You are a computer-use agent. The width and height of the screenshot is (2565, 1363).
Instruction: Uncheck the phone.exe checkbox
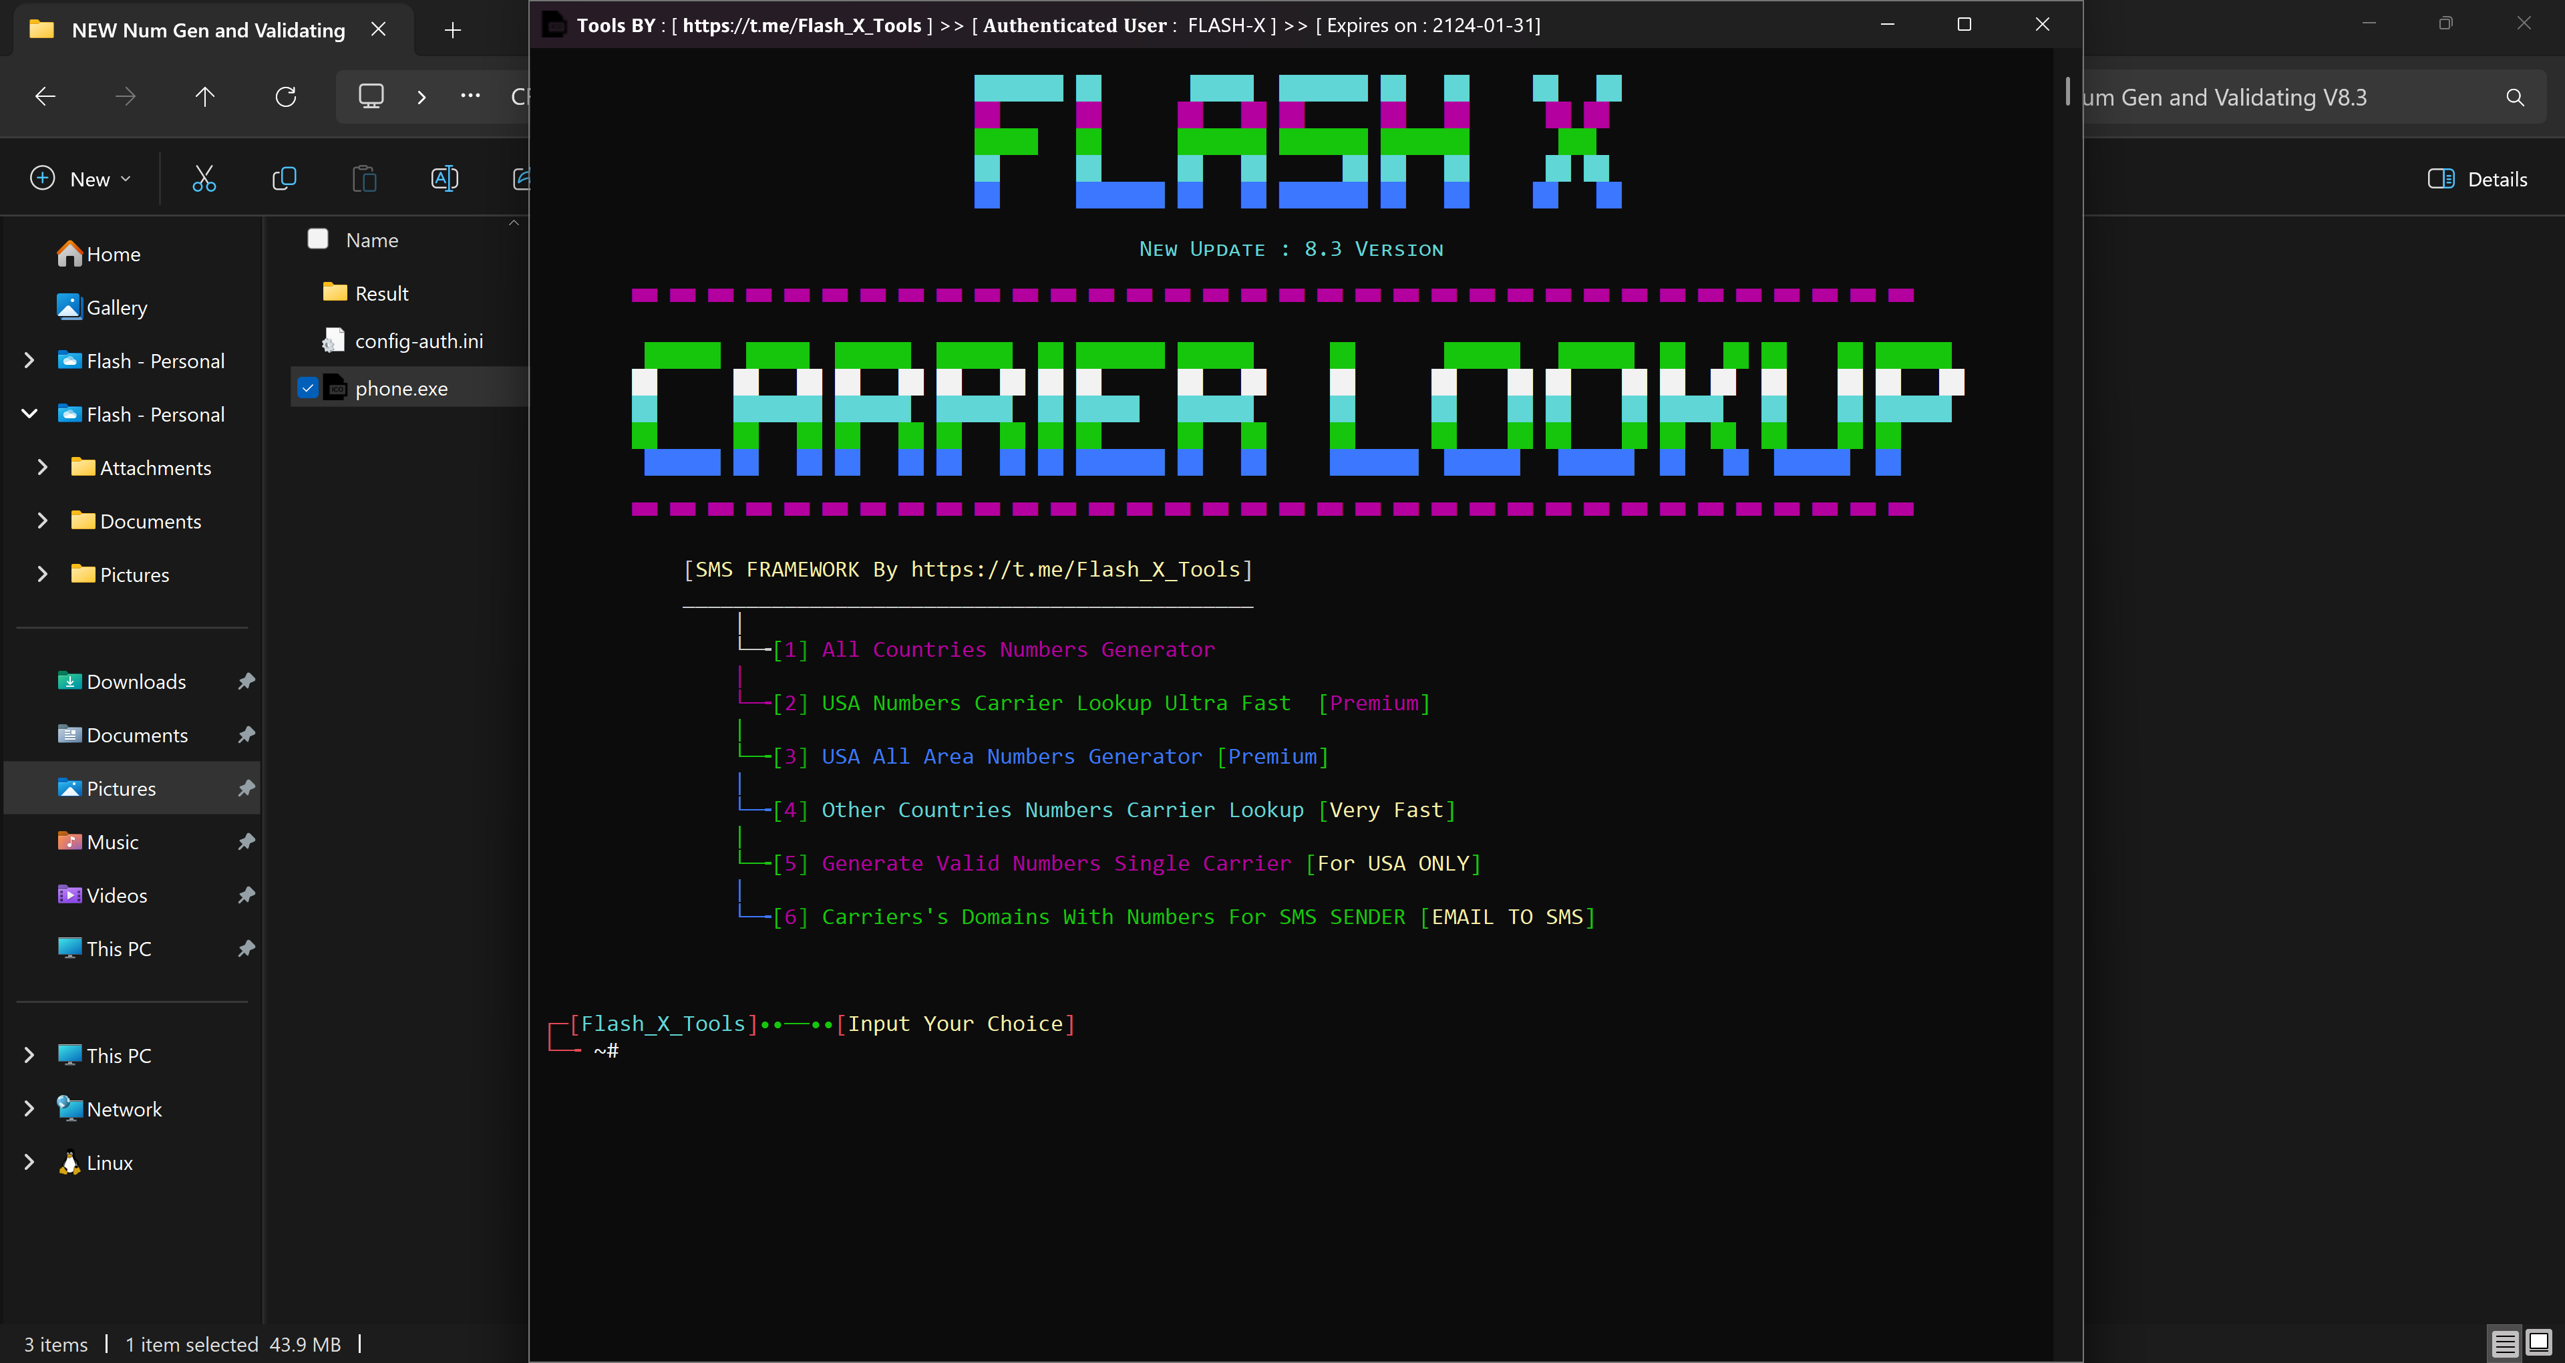308,388
